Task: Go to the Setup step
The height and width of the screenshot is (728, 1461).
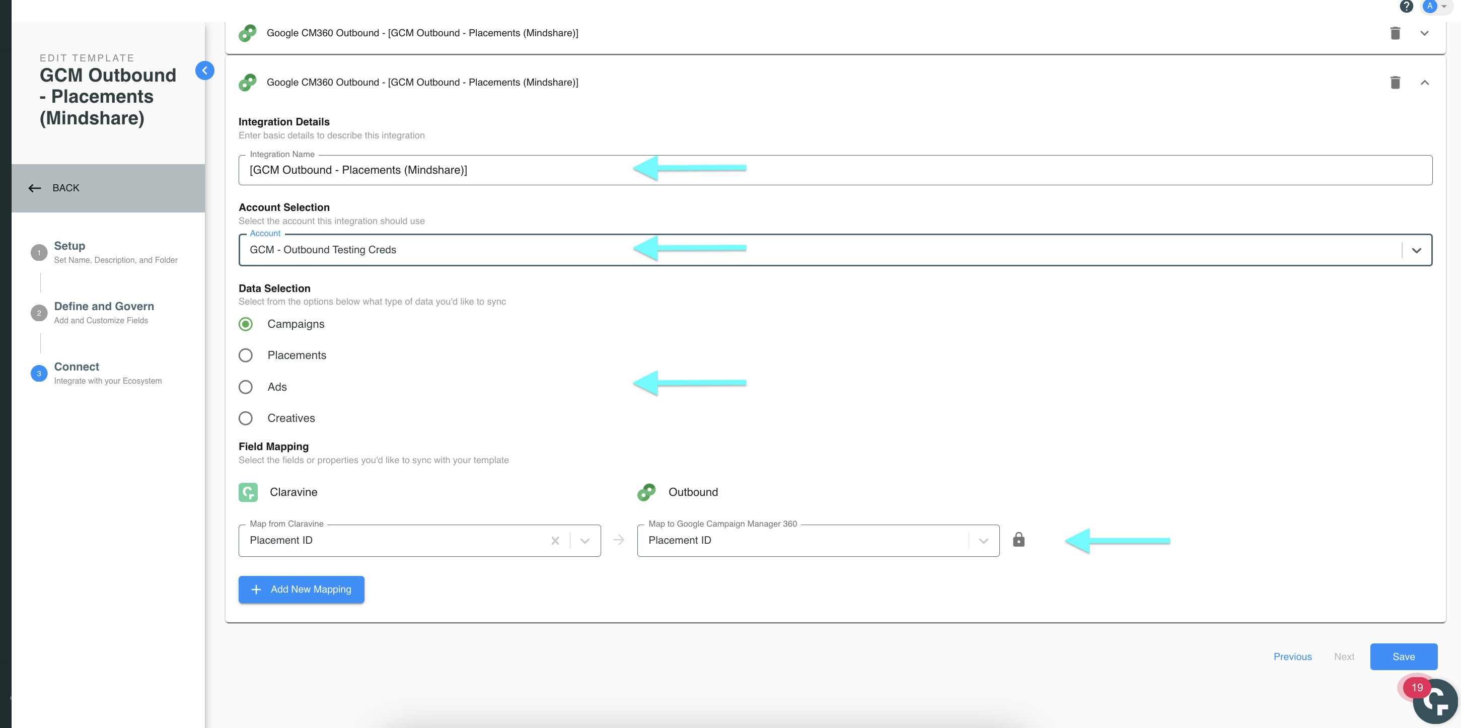Action: pyautogui.click(x=39, y=252)
